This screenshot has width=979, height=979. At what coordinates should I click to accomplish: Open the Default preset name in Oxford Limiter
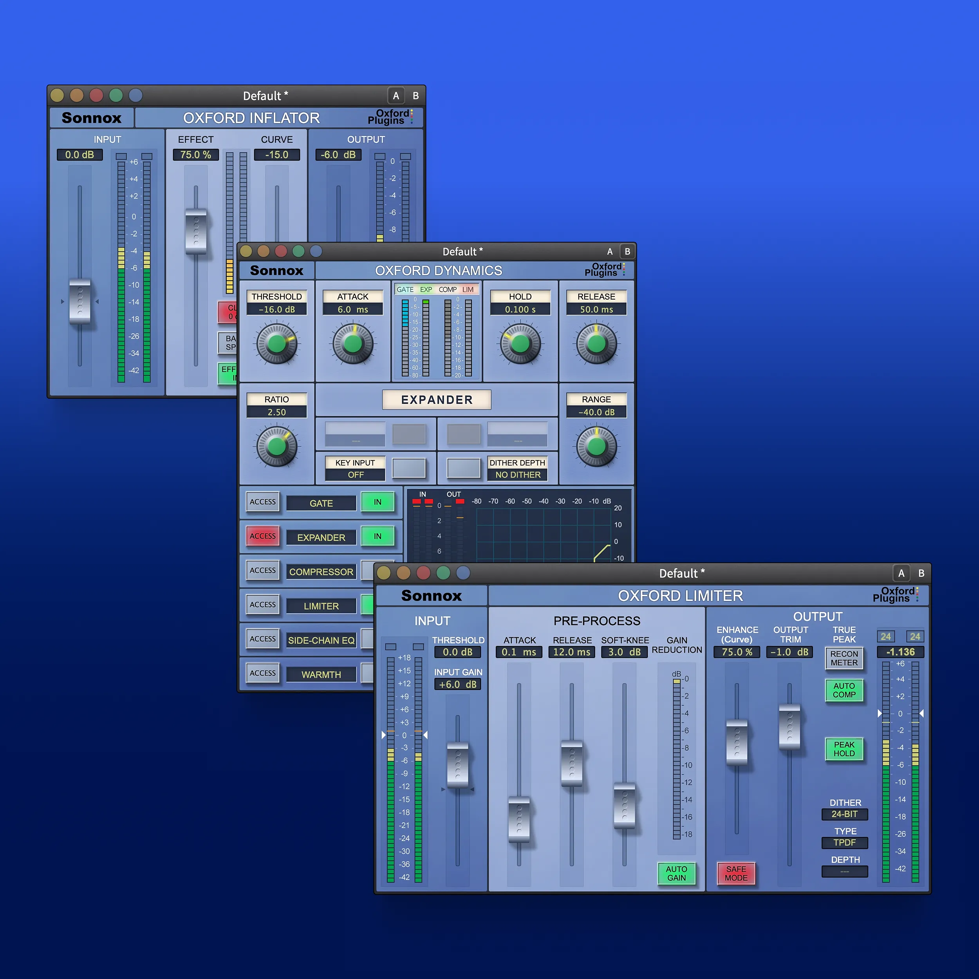(682, 573)
